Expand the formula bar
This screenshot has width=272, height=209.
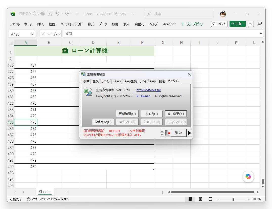coord(261,33)
